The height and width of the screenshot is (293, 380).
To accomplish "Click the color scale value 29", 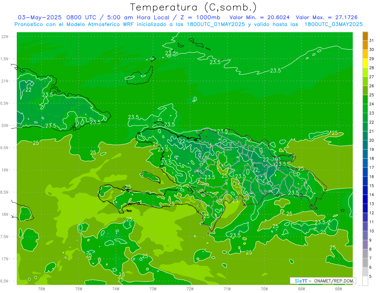I will click(372, 59).
